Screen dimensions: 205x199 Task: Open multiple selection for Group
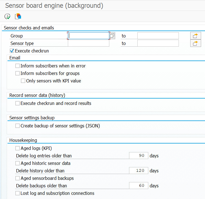196,36
